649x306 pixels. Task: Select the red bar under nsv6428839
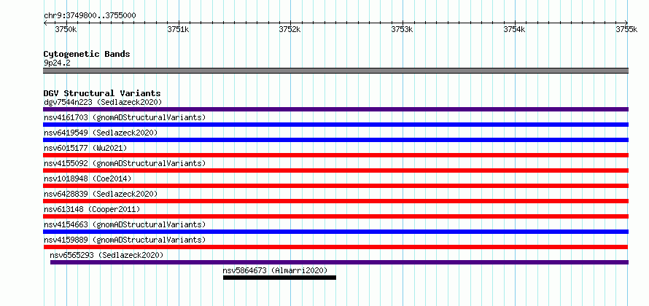pos(335,201)
